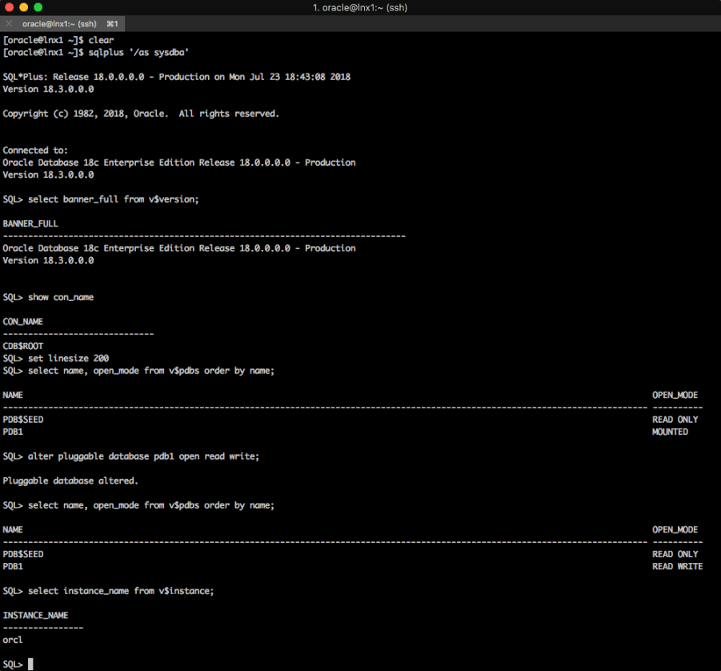This screenshot has width=721, height=671.
Task: Click the CDB$ROOT output value
Action: pos(23,346)
